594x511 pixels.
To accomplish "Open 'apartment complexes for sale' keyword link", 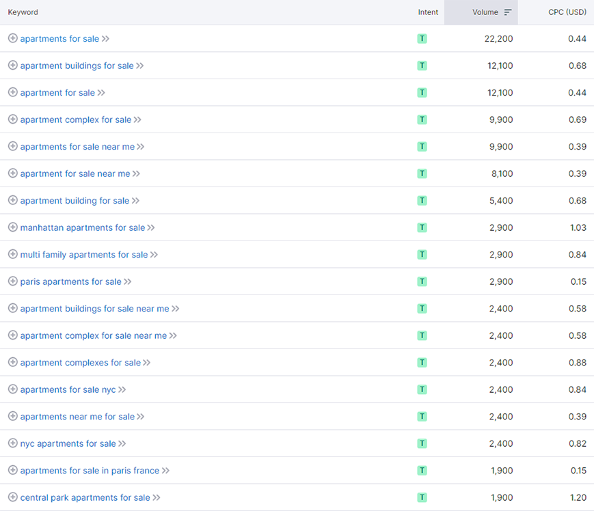I will tap(80, 363).
